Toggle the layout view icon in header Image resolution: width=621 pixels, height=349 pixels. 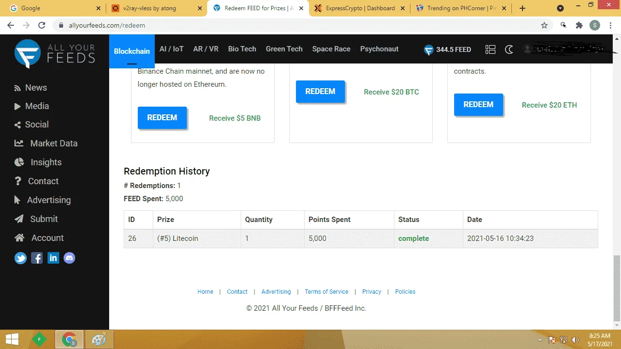(490, 49)
